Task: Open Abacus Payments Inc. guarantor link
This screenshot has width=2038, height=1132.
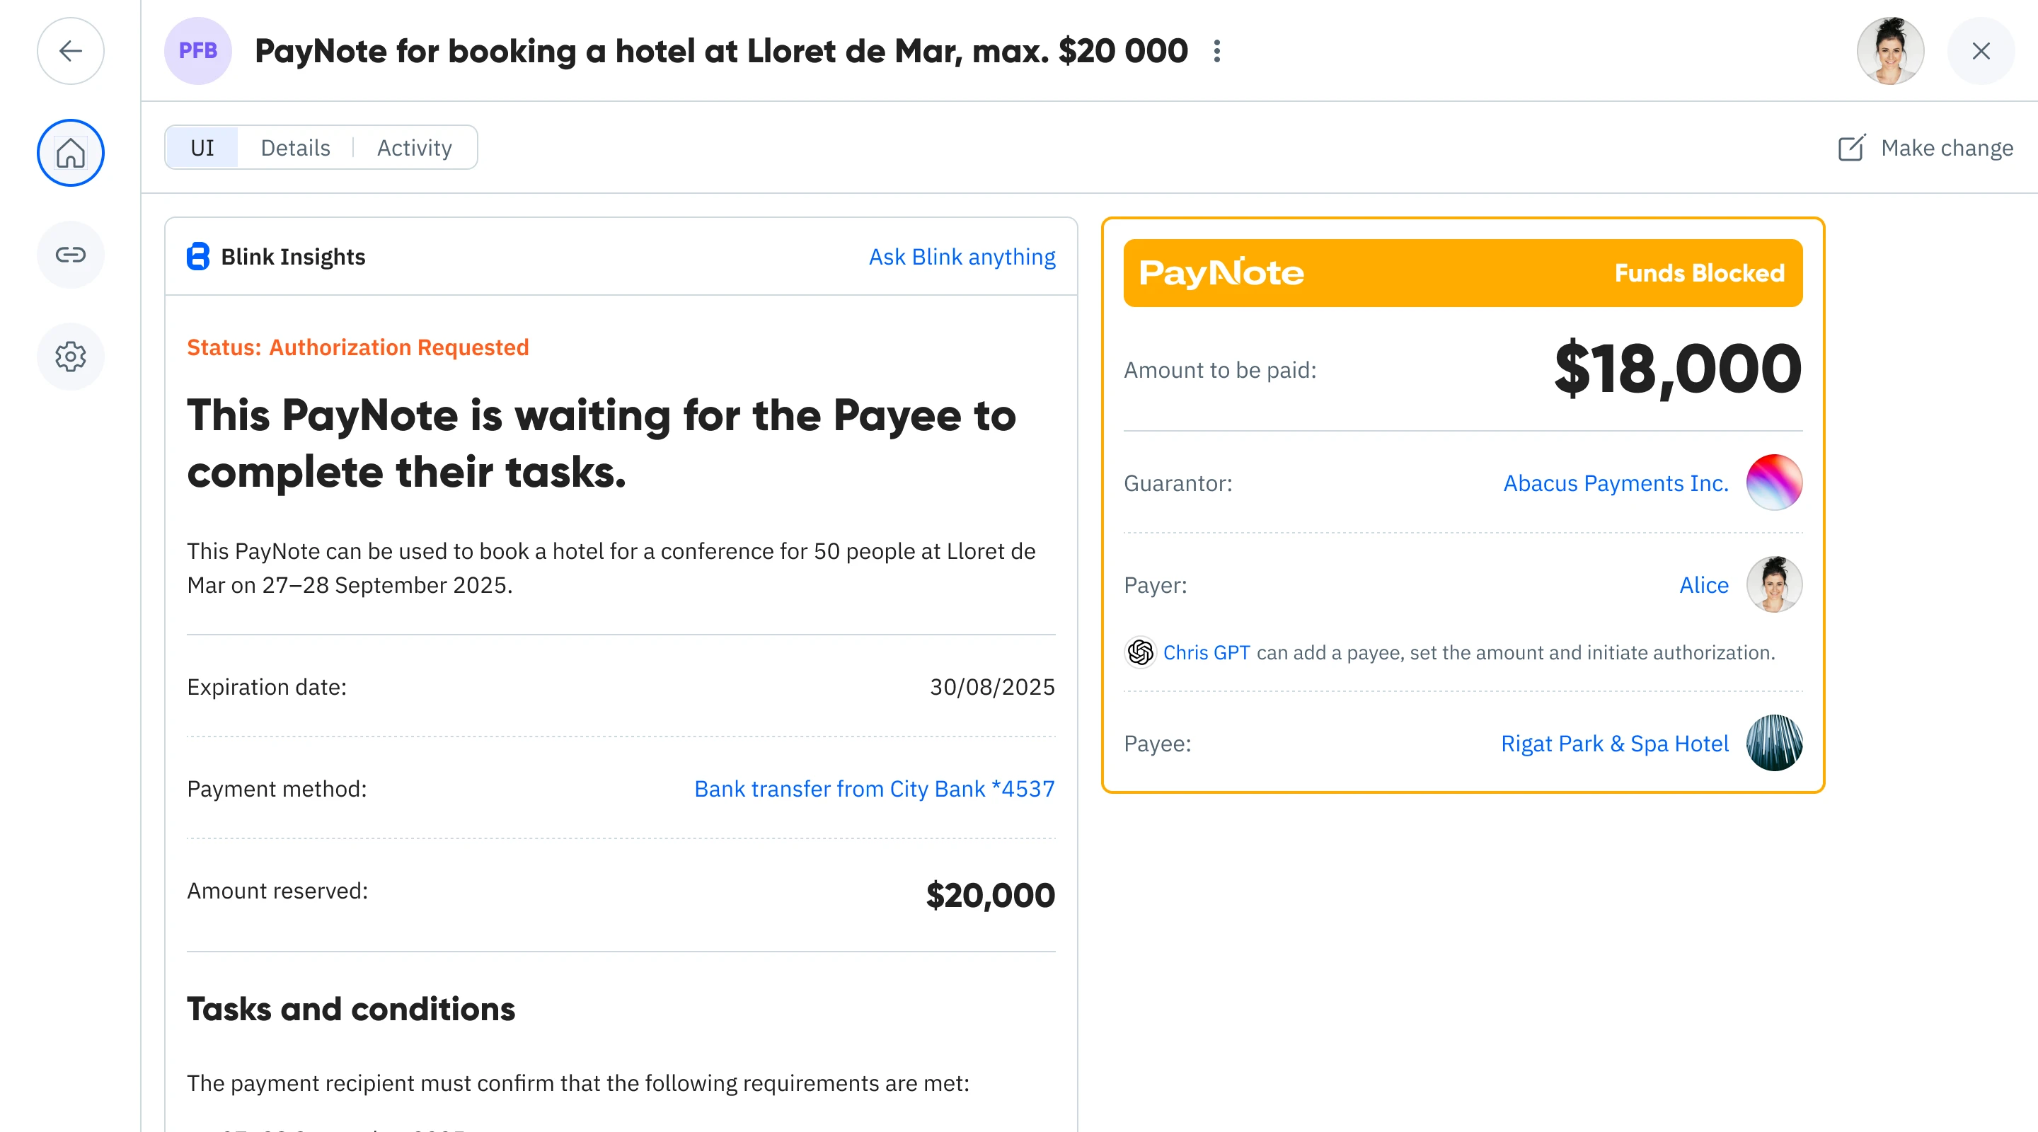Action: 1616,483
